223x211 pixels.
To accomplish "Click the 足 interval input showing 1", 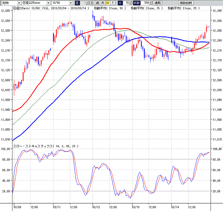I will coord(83,3).
